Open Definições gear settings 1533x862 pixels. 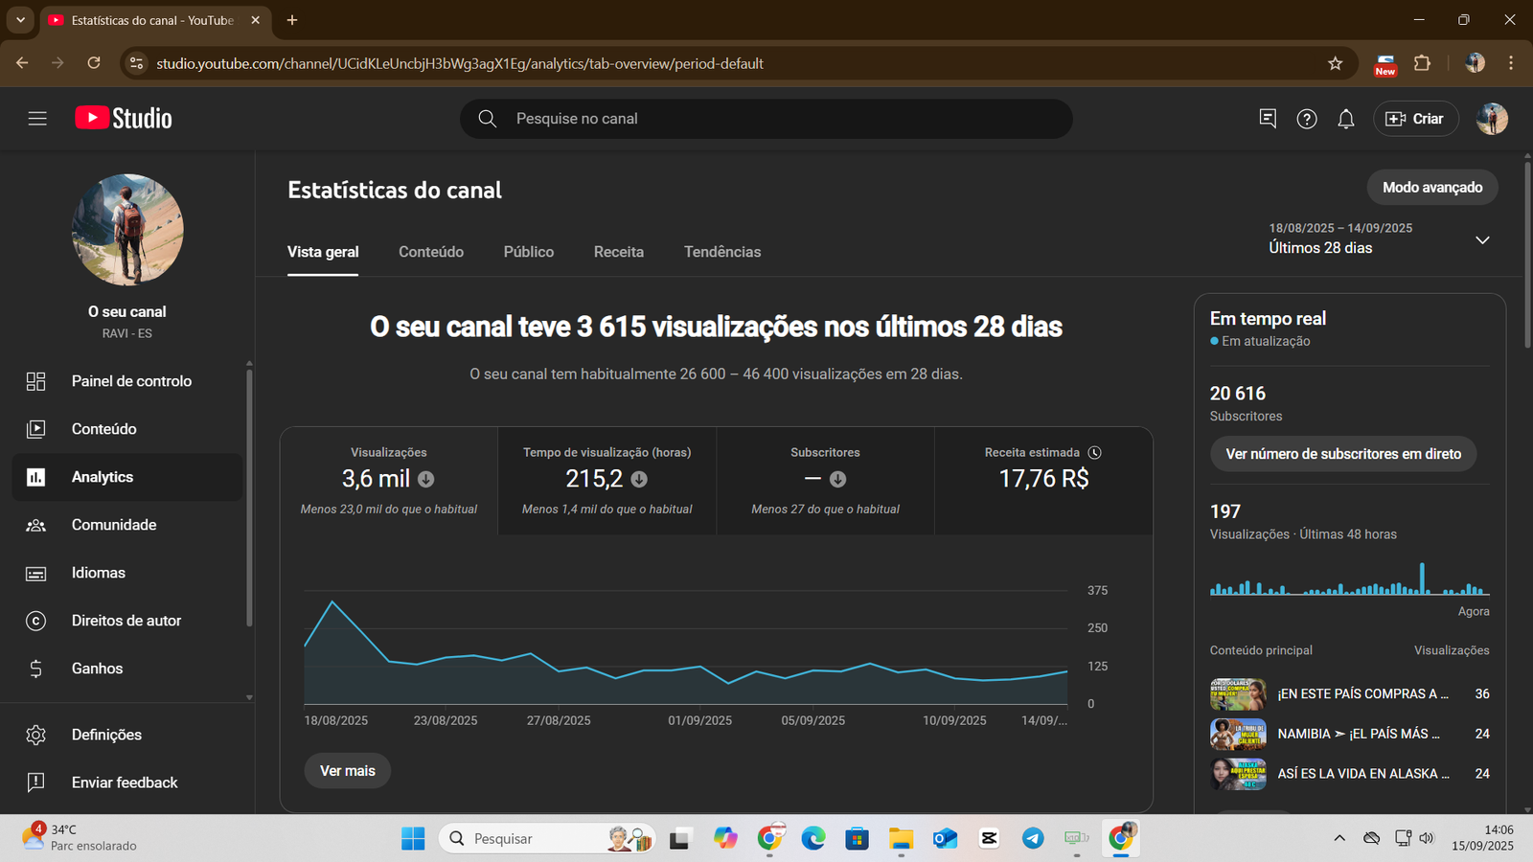[36, 735]
